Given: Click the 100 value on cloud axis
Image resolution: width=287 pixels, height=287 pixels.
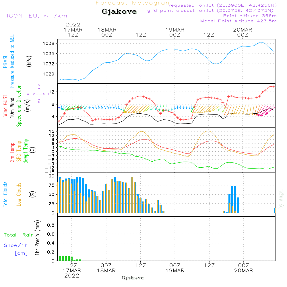Looking at the screenshot, I should [50, 176].
